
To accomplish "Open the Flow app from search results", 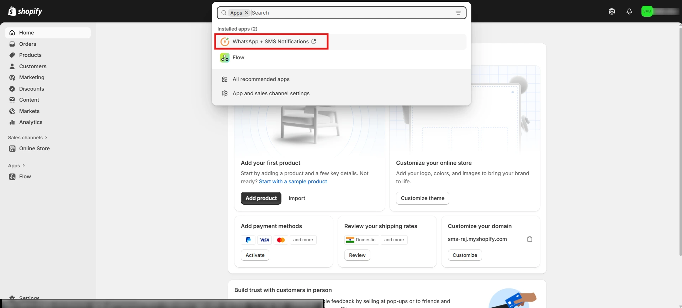I will point(238,58).
